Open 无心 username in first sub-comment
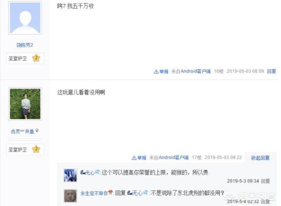 [x=90, y=172]
